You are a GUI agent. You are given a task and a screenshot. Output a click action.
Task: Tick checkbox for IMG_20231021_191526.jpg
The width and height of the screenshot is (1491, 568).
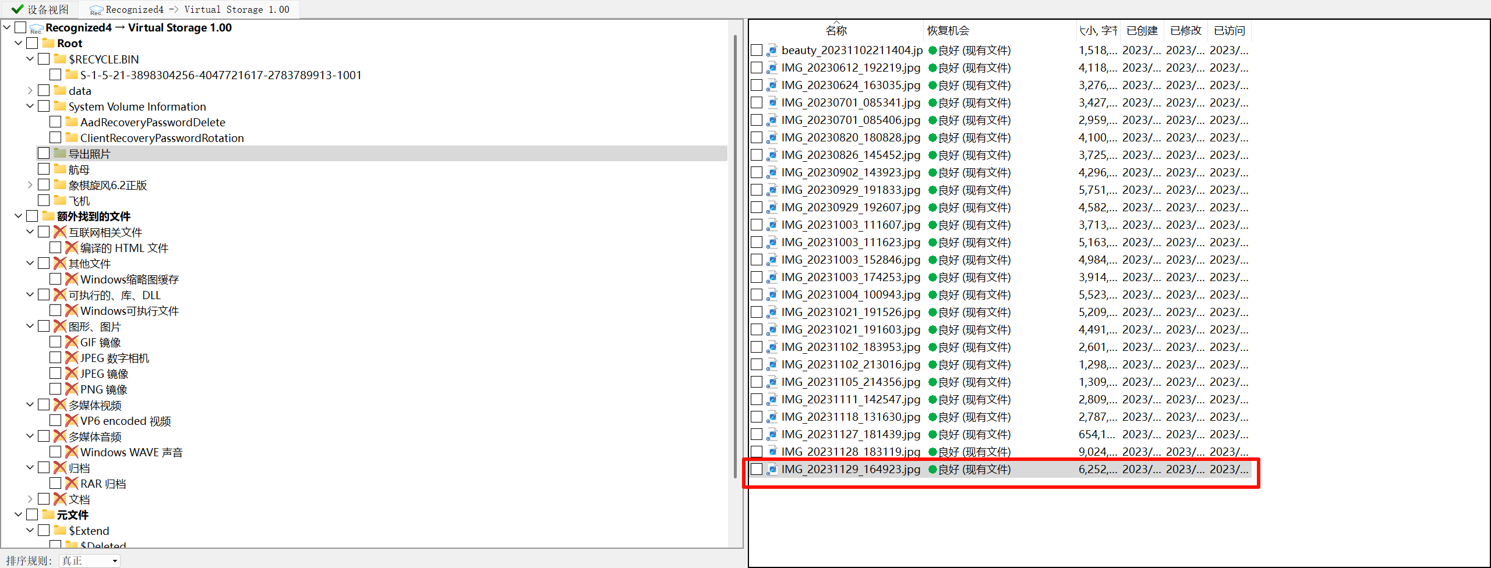click(x=757, y=313)
